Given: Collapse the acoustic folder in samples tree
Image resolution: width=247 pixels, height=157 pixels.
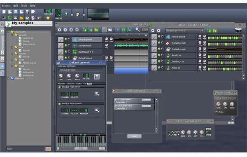Looking at the screenshot, I should pyautogui.click(x=12, y=35).
